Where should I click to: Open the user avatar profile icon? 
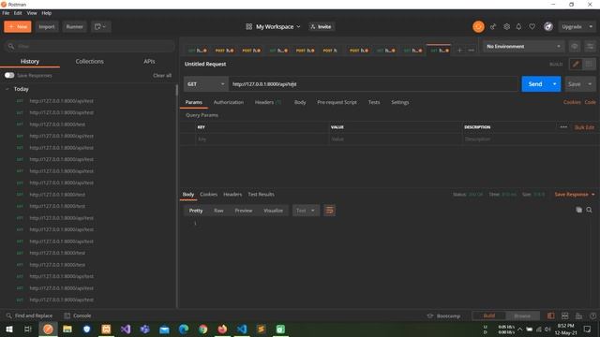(x=548, y=27)
